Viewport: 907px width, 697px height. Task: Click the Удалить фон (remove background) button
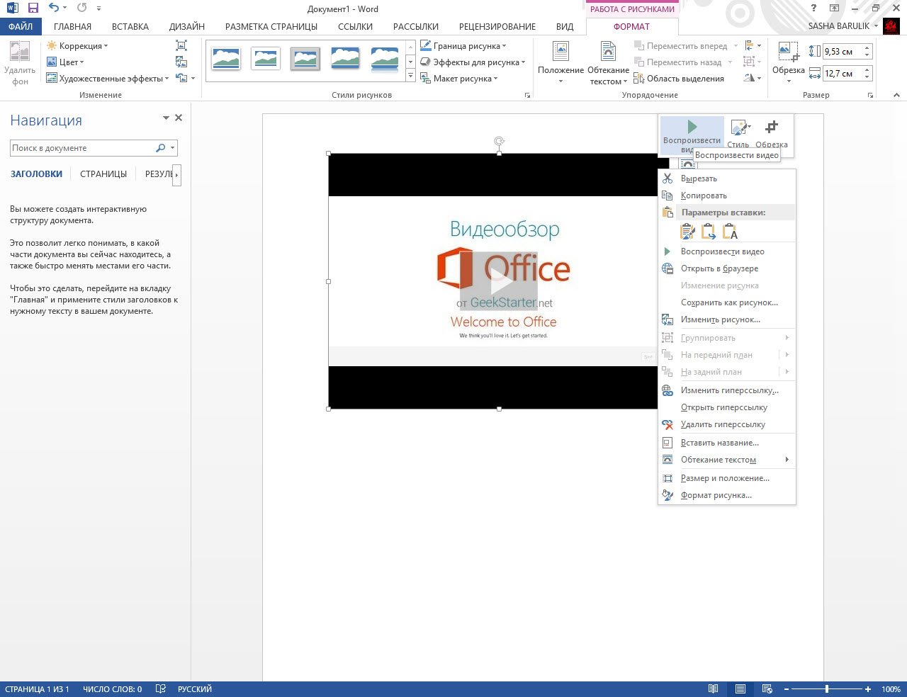pyautogui.click(x=20, y=63)
